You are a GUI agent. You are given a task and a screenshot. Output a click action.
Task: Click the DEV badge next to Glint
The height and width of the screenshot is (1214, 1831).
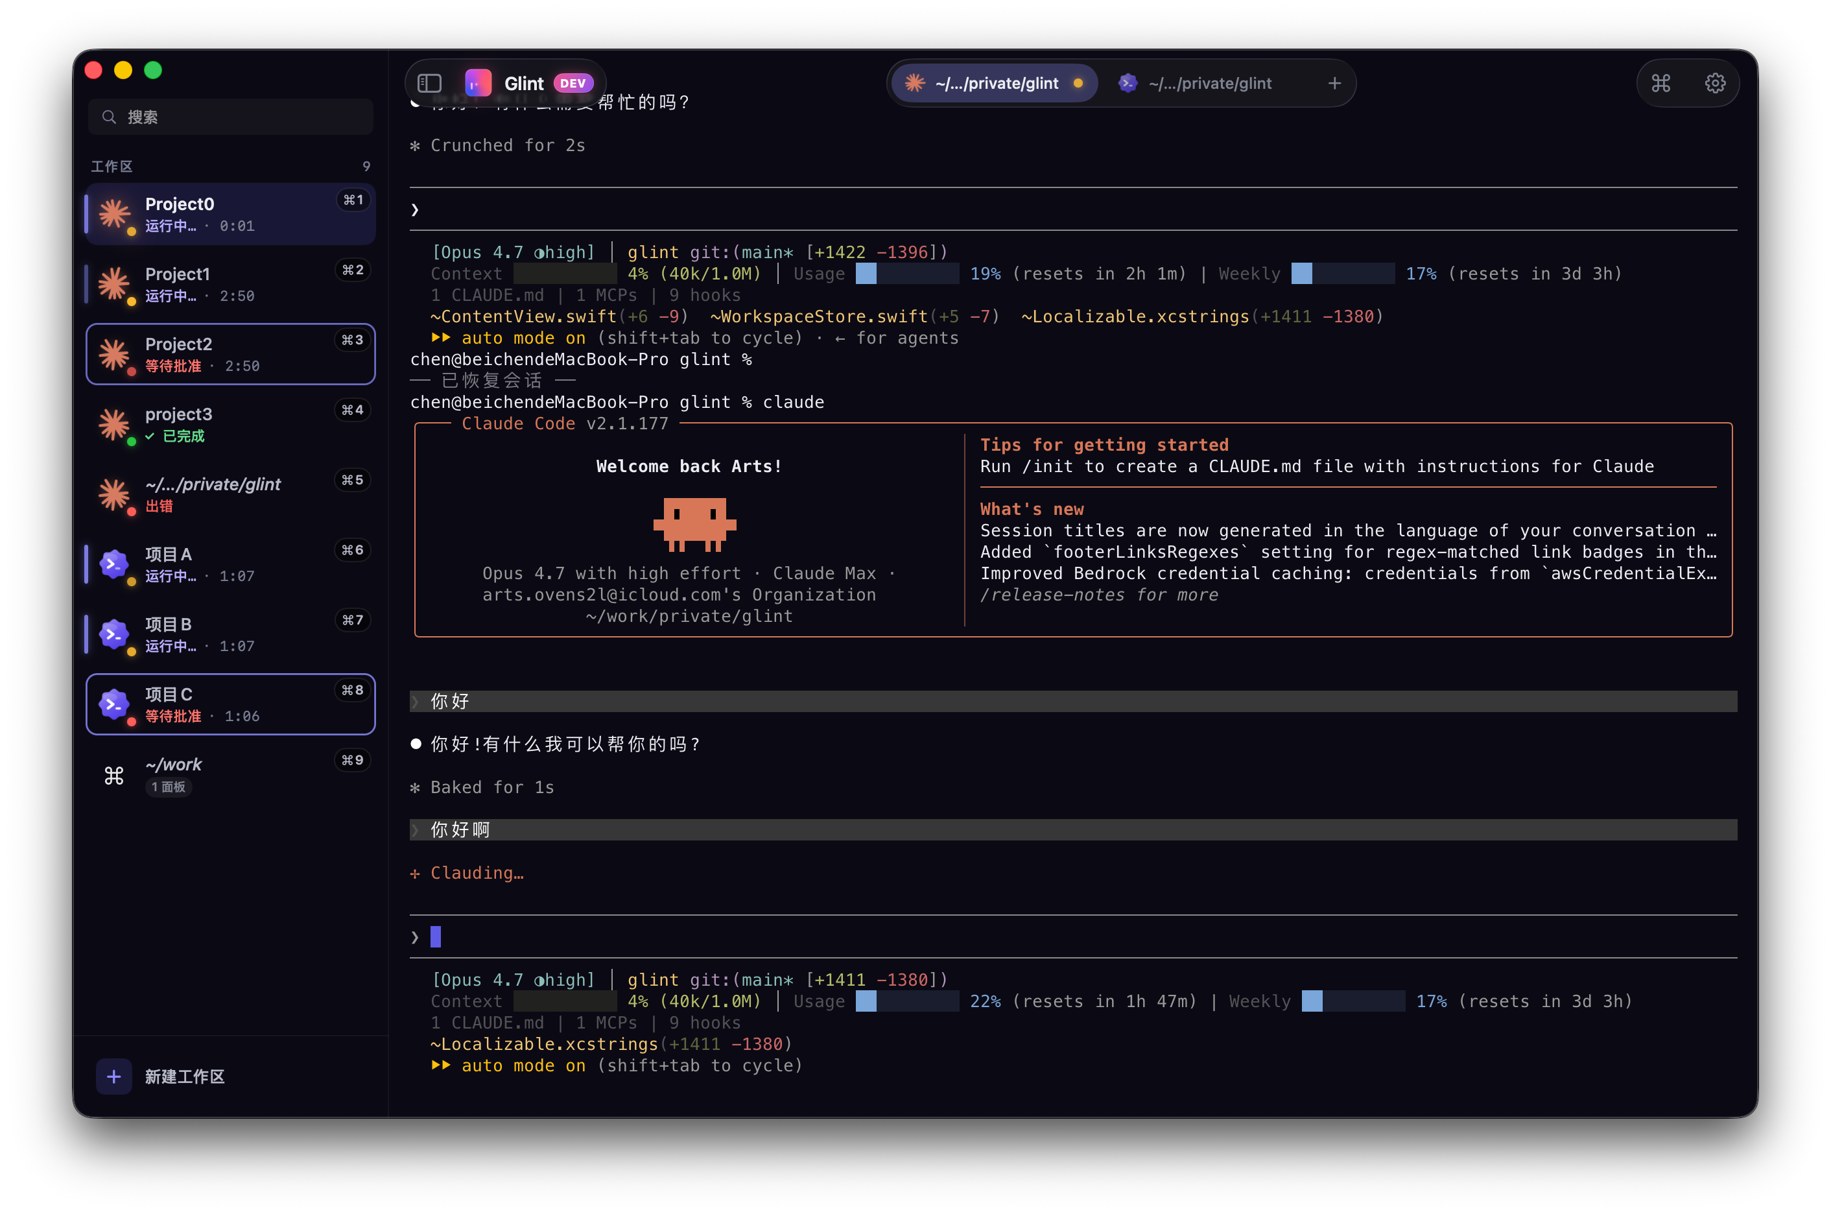pyautogui.click(x=573, y=83)
